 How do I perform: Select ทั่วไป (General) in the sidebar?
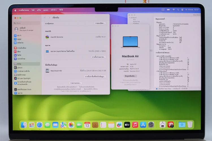coord(27,64)
